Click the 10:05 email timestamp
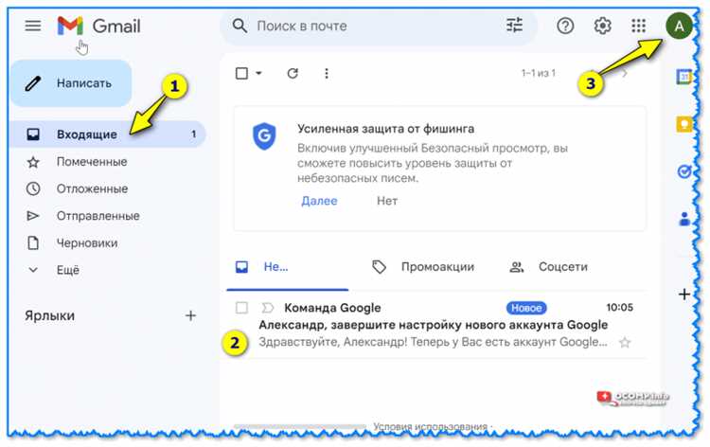The image size is (710, 447). pos(619,308)
